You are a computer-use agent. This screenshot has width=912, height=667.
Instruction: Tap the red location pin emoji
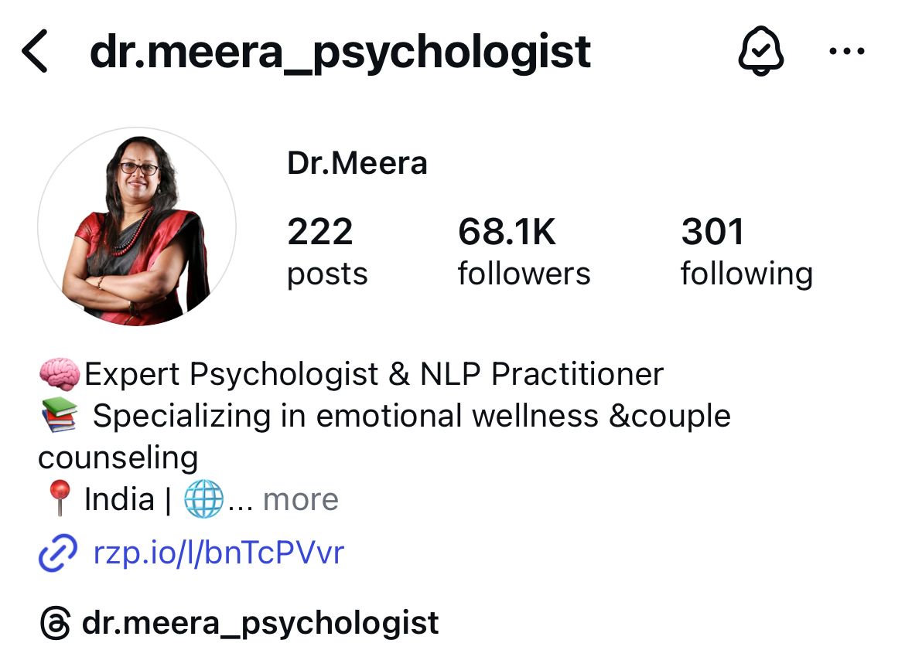(60, 499)
